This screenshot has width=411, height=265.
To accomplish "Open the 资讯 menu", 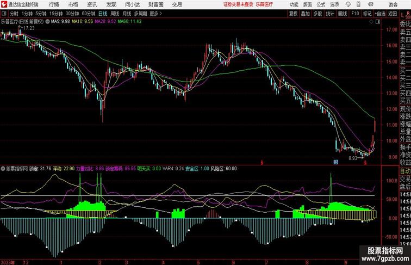I will coord(92,4).
